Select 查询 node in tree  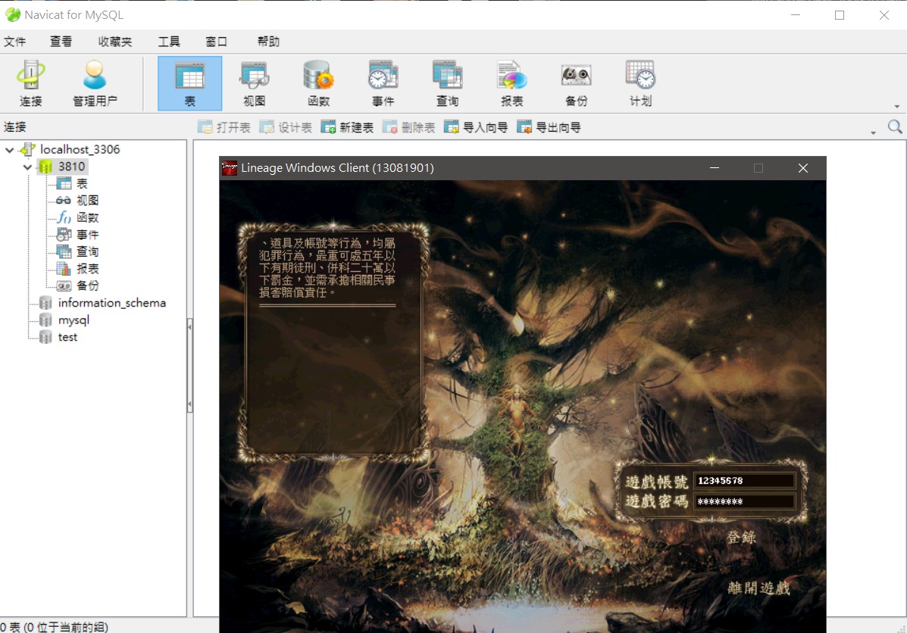point(87,251)
